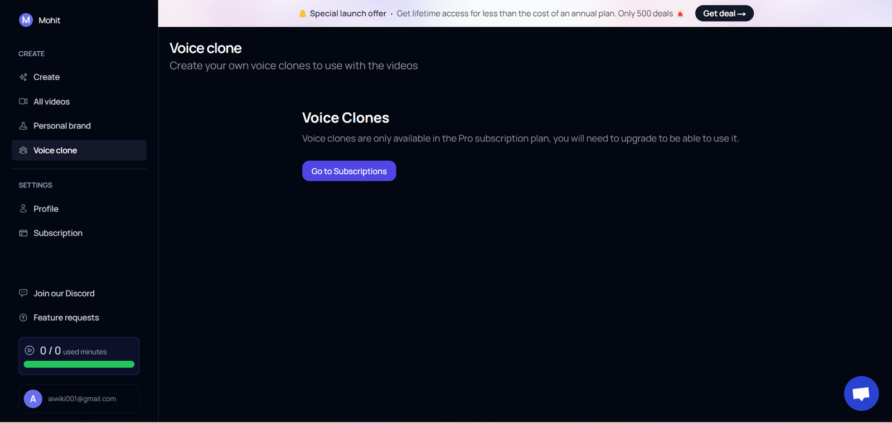The width and height of the screenshot is (892, 423).
Task: Go to All videos
Action: pos(79,101)
